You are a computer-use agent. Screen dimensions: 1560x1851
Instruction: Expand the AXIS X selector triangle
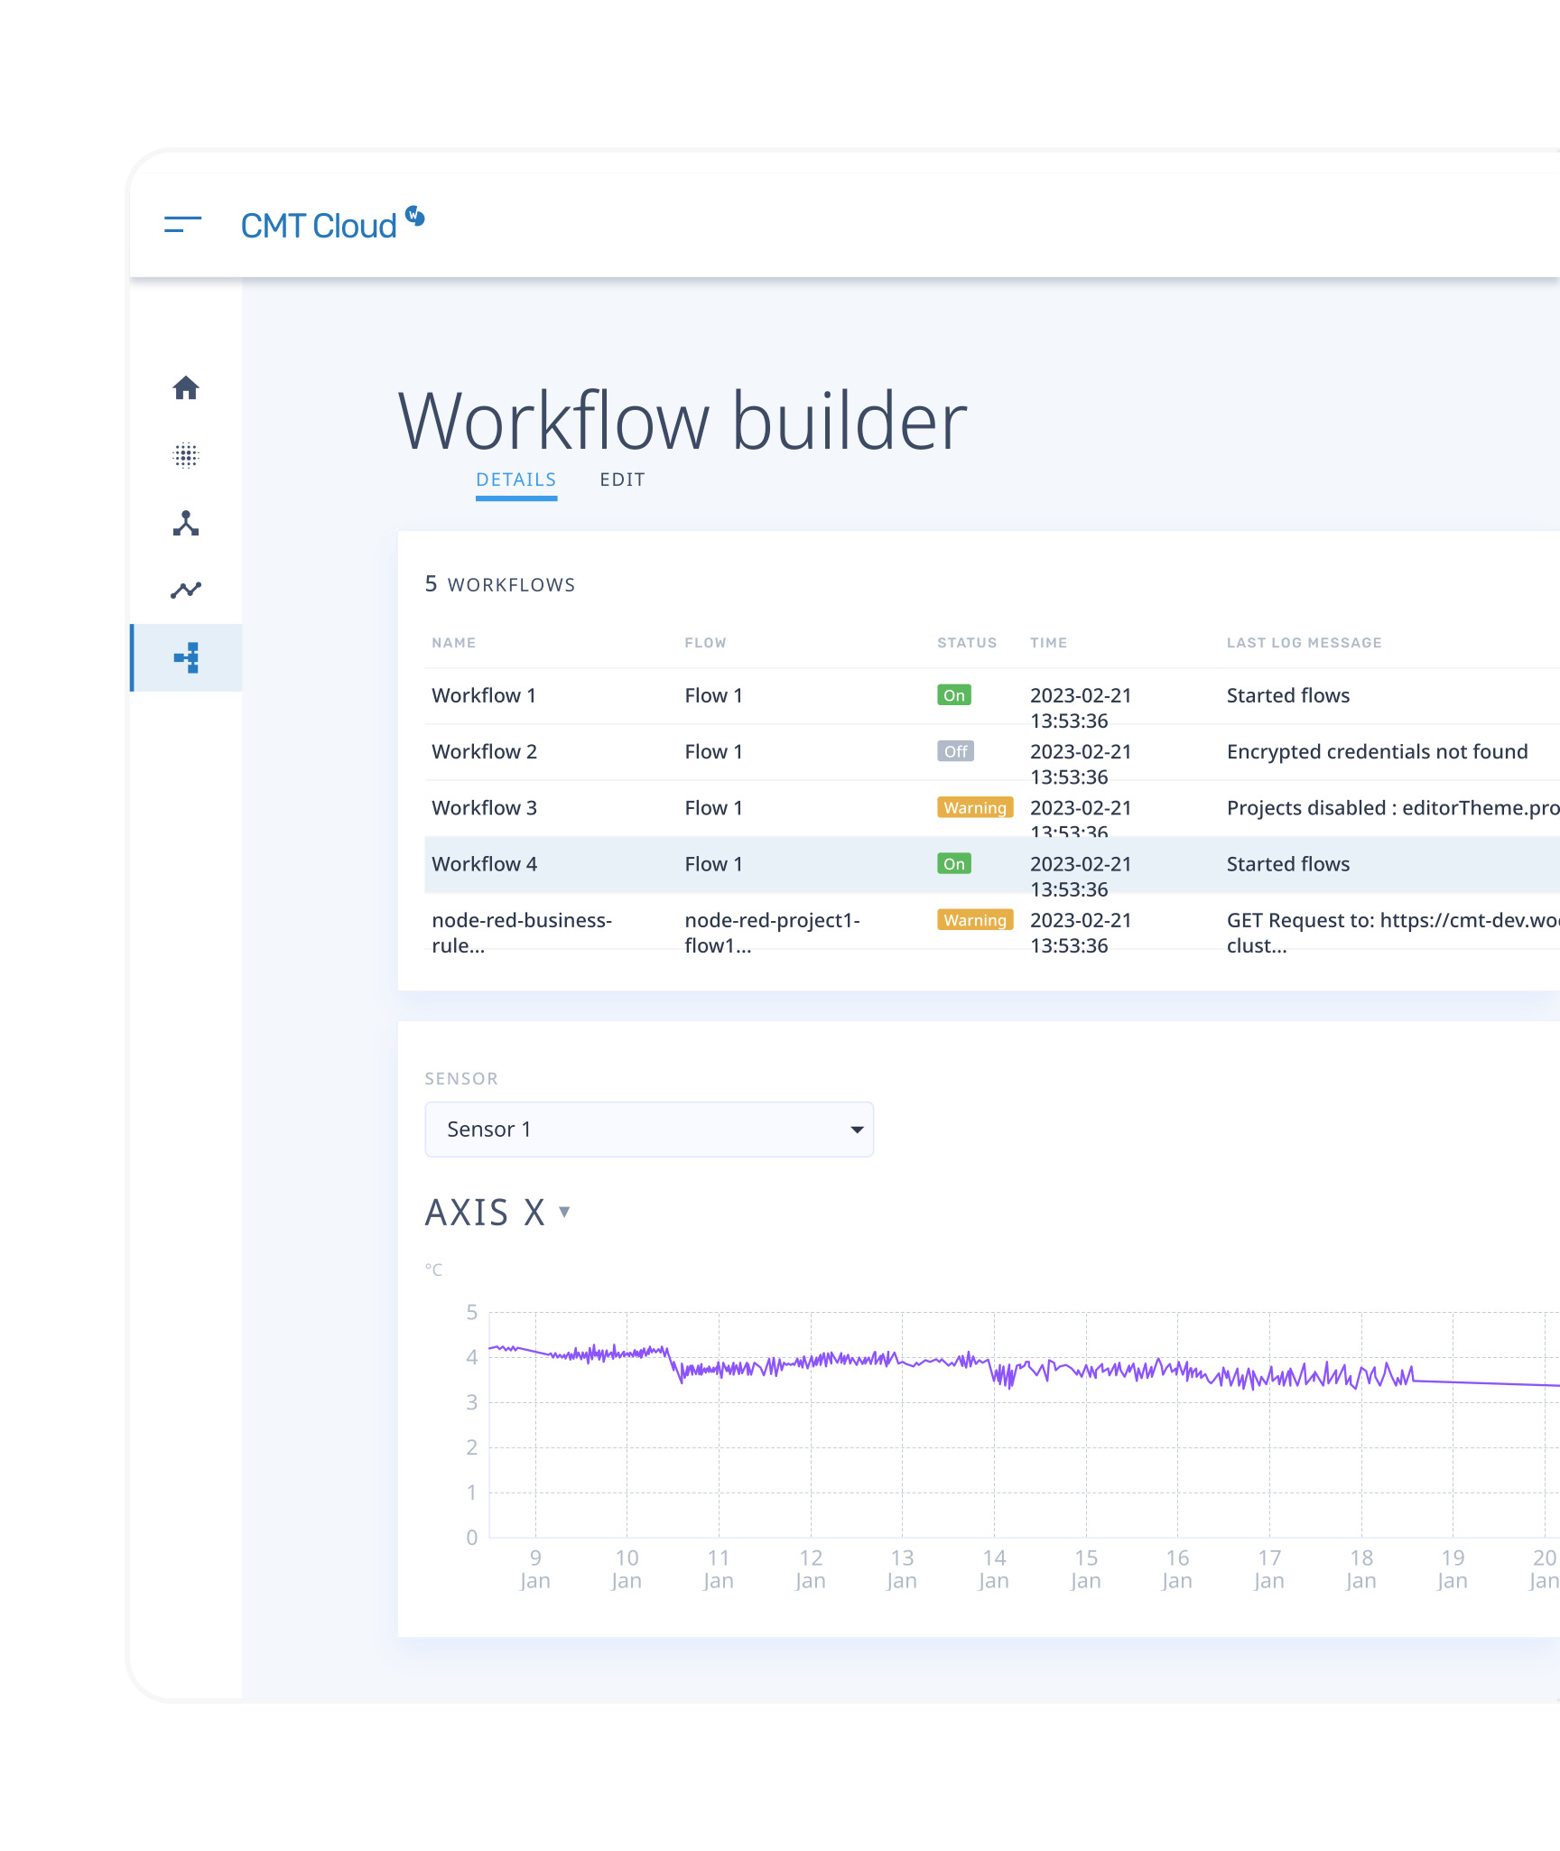point(564,1212)
